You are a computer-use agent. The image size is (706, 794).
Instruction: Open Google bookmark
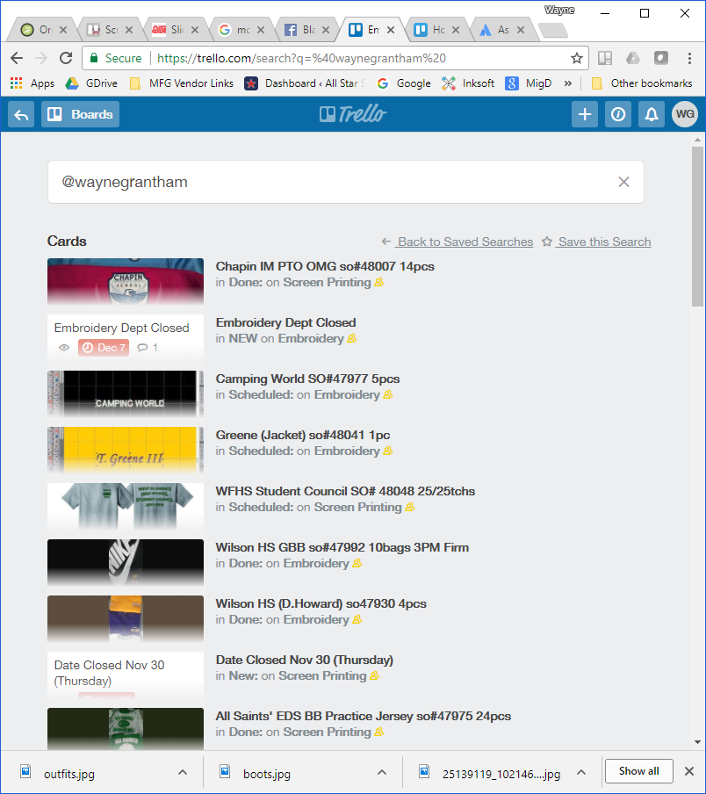tap(404, 83)
